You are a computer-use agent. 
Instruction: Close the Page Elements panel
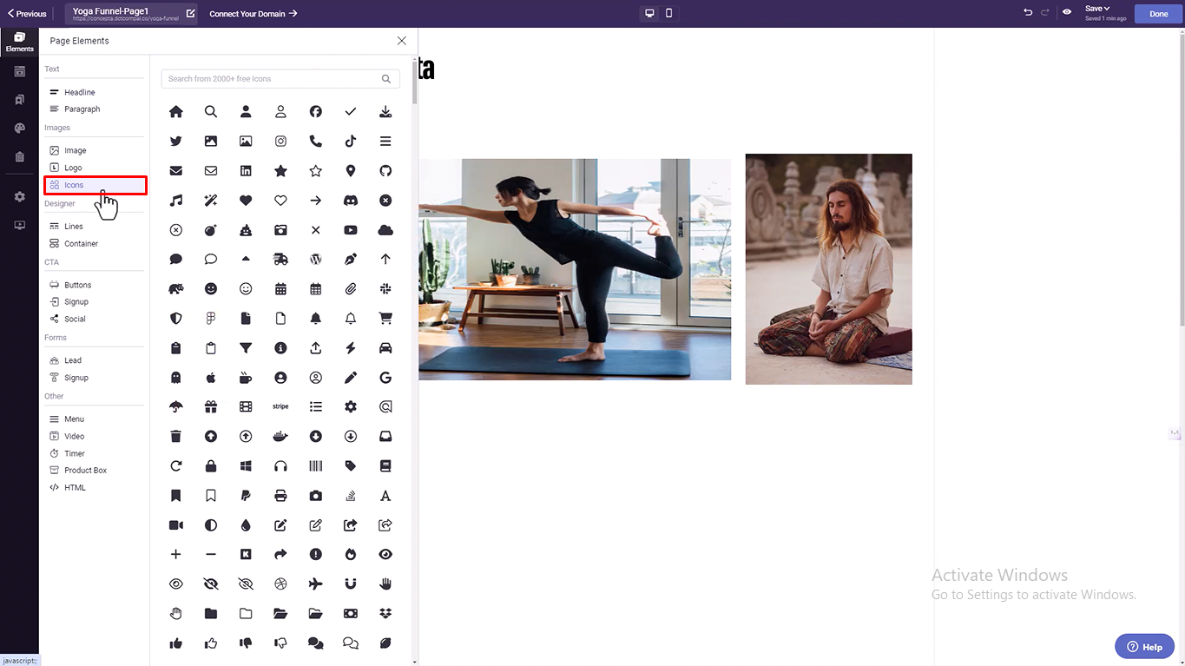(x=401, y=41)
